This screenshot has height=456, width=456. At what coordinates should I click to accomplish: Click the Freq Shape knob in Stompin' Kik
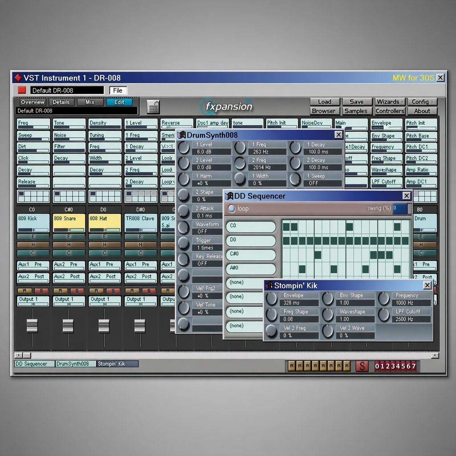click(x=271, y=315)
